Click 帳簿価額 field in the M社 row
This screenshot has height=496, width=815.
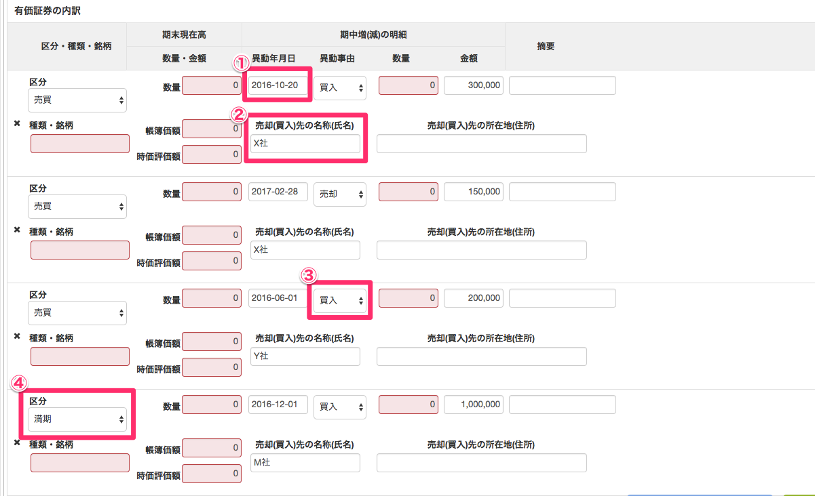coord(212,448)
